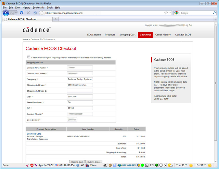This screenshot has height=169, width=219.
Task: Go to the browser Home page icon
Action: [35, 13]
